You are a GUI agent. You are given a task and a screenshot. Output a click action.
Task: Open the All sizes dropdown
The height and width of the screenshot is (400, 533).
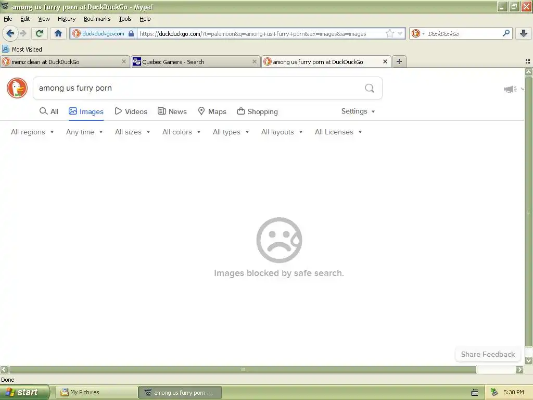132,132
